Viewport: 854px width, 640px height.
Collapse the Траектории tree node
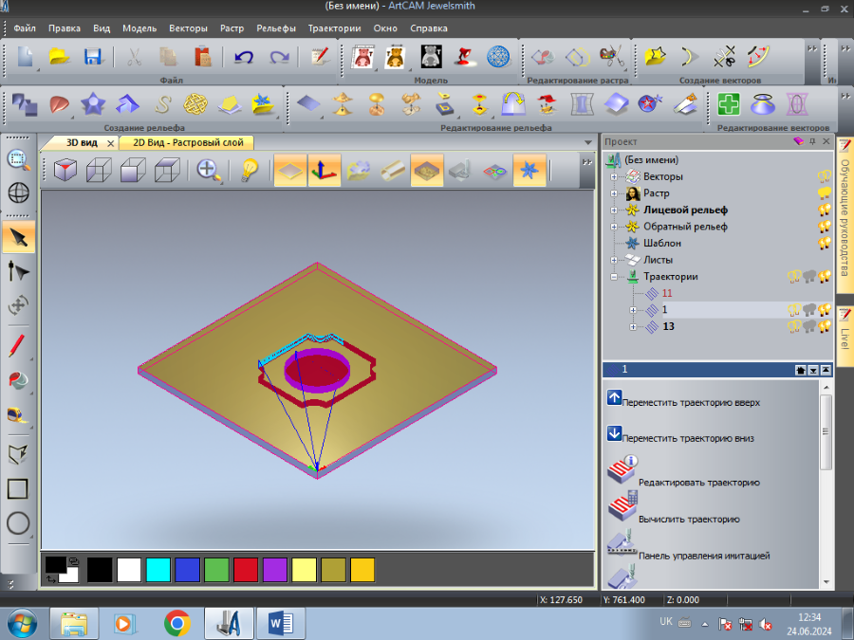pyautogui.click(x=614, y=277)
